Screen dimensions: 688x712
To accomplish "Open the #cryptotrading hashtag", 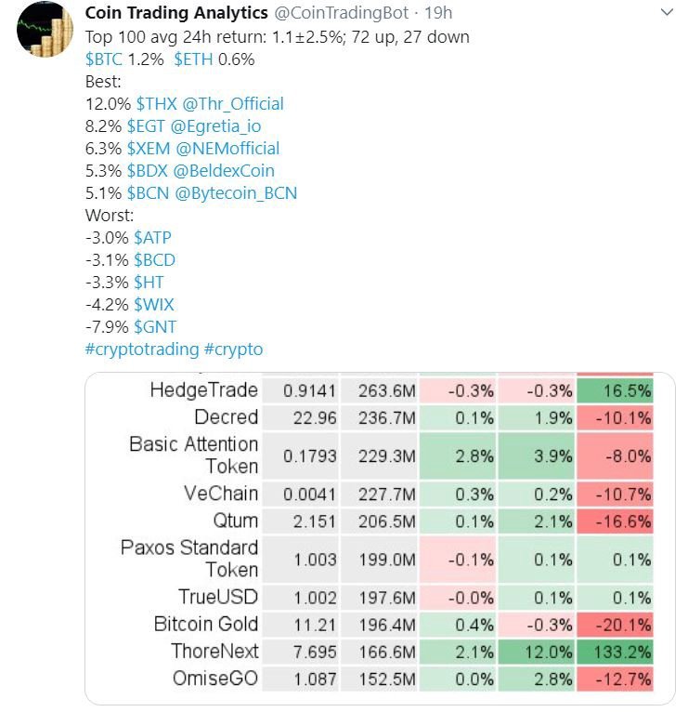I will coord(141,349).
